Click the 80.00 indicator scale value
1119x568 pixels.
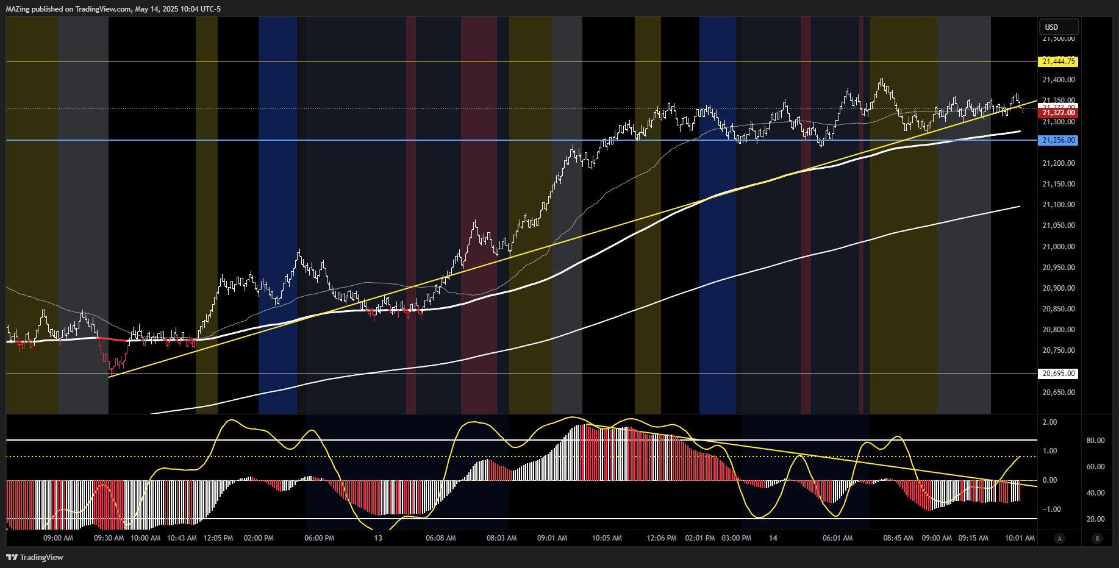pyautogui.click(x=1096, y=441)
